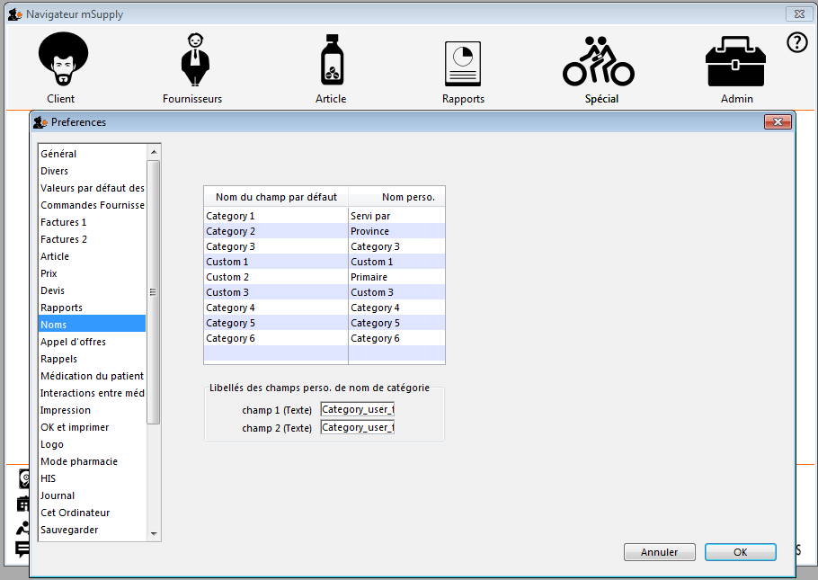Image resolution: width=818 pixels, height=580 pixels.
Task: Select the Général preferences section
Action: pyautogui.click(x=92, y=154)
